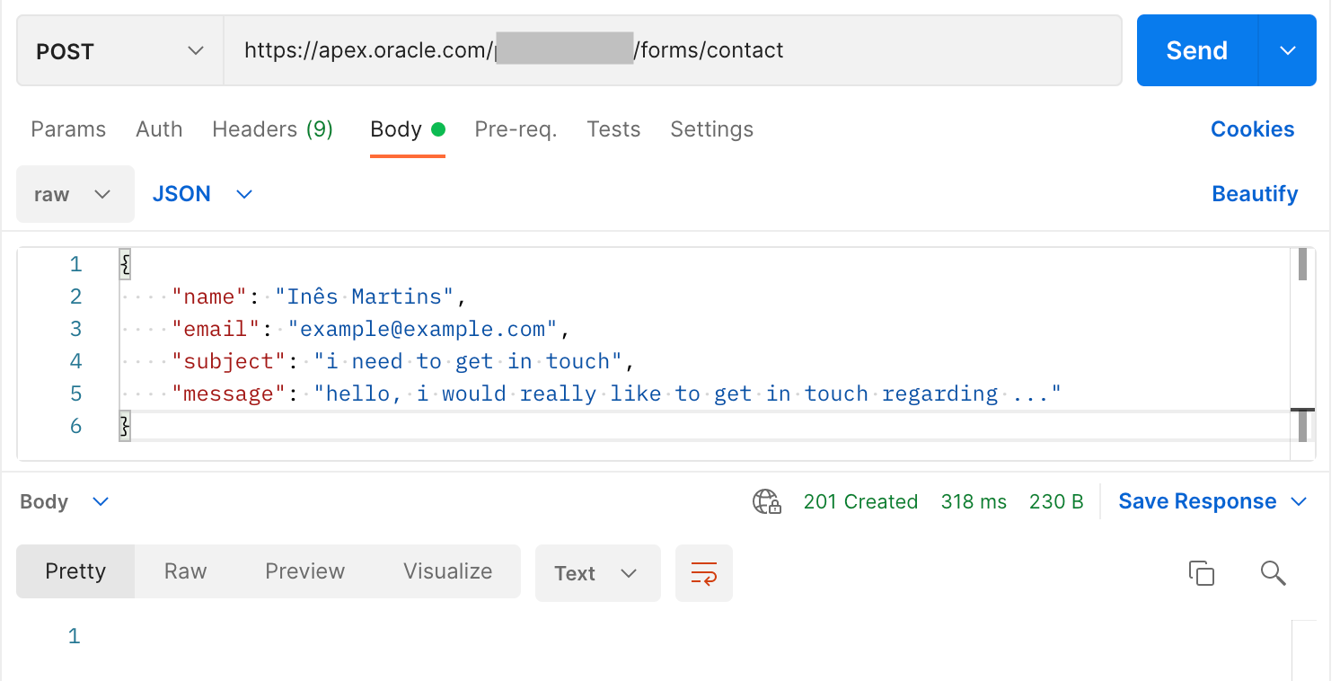
Task: Open the Text format dropdown in response pane
Action: coord(597,572)
